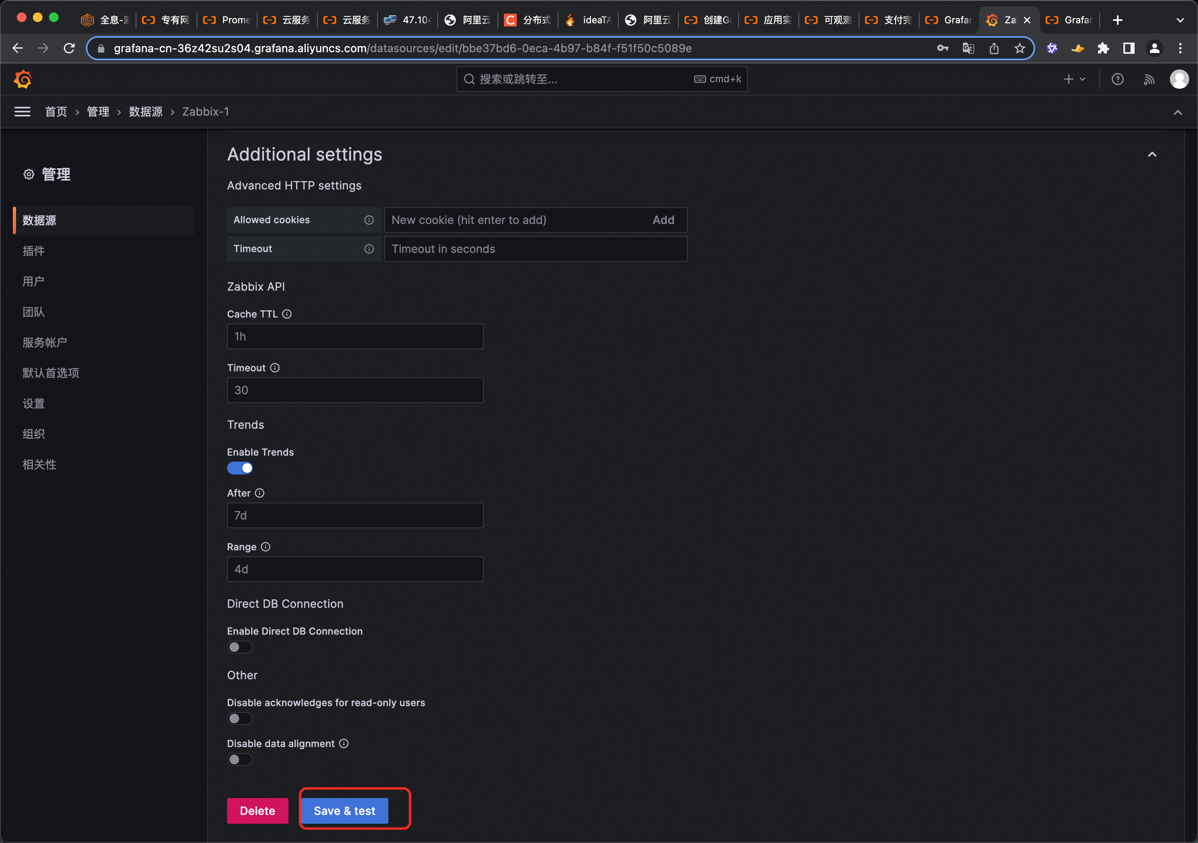The height and width of the screenshot is (843, 1198).
Task: Close the active Zabbix browser tab
Action: tap(1027, 20)
